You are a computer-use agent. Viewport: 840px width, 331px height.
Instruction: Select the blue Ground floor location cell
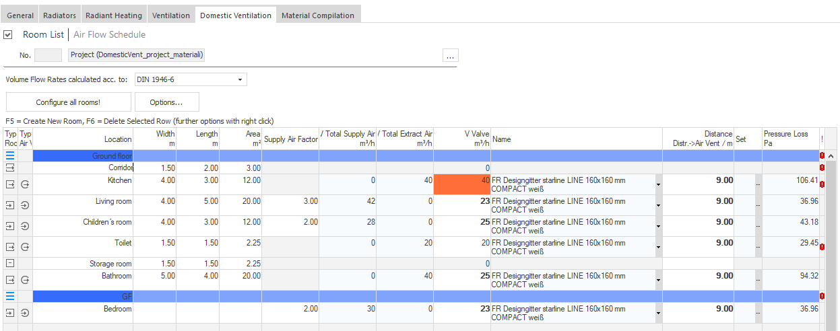[83, 156]
